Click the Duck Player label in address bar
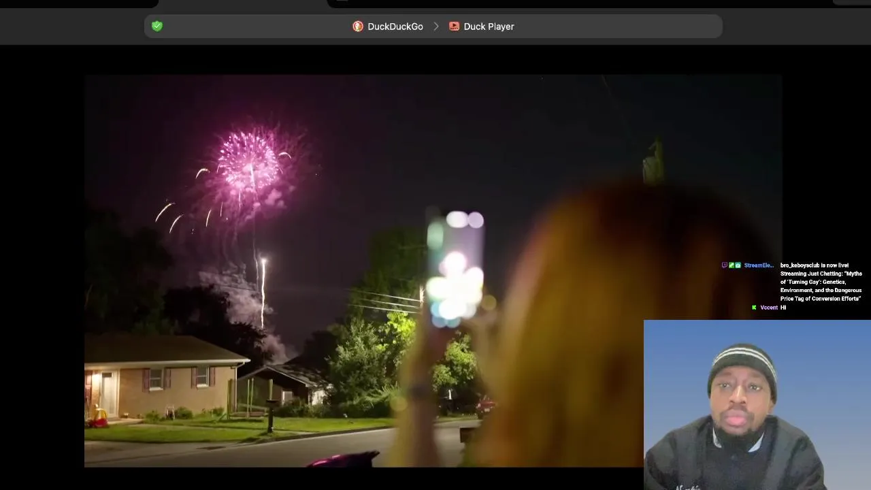This screenshot has width=871, height=490. 489,27
